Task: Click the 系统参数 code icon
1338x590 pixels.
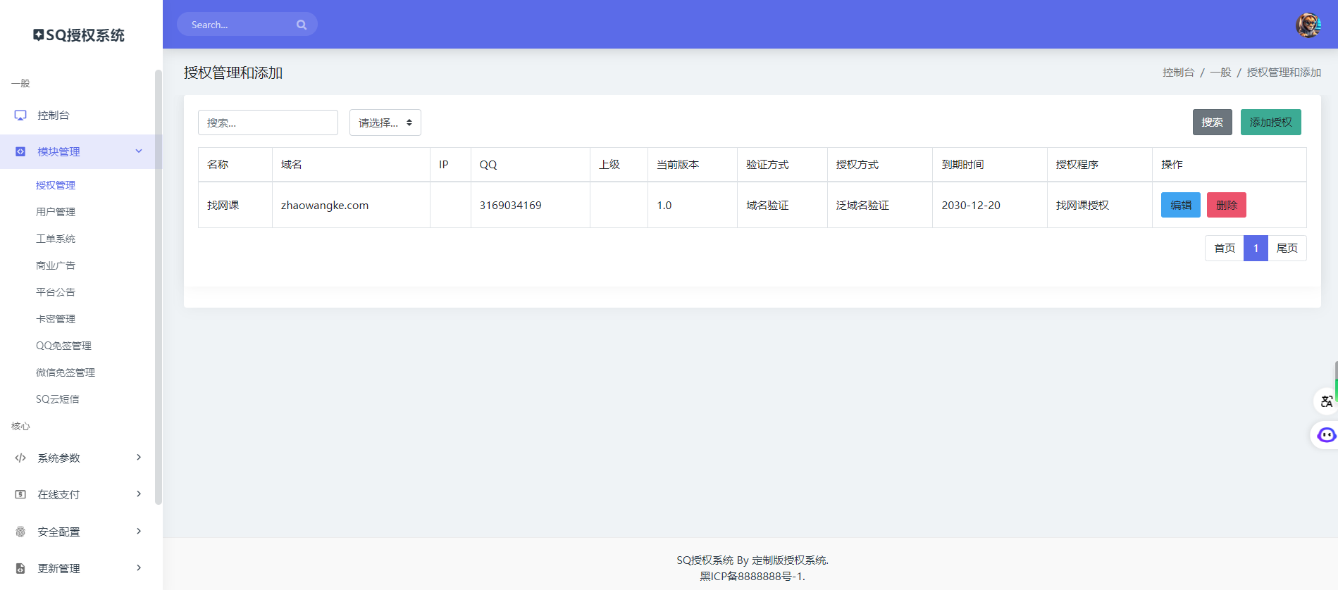Action: (20, 458)
